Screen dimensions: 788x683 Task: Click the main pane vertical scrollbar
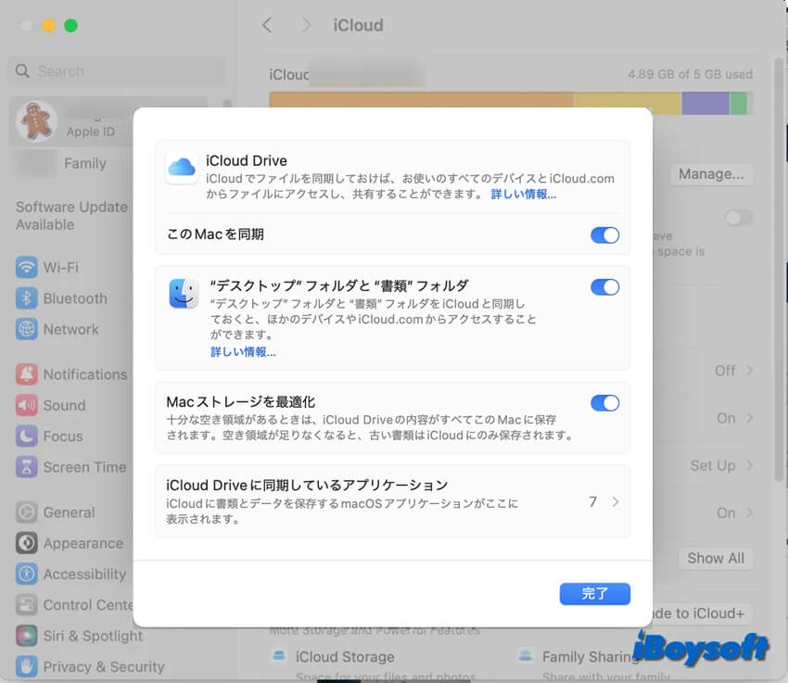click(779, 272)
